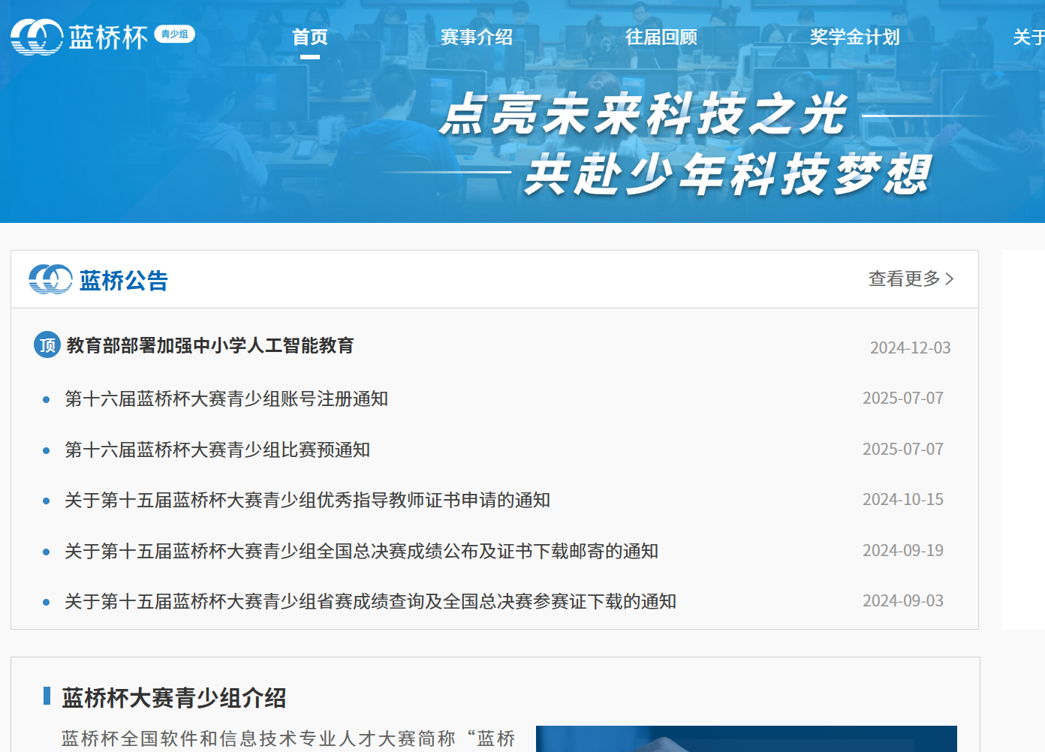Image resolution: width=1045 pixels, height=752 pixels.
Task: Open the 优秀指导教师证书申请的通知 announcement
Action: tap(307, 500)
